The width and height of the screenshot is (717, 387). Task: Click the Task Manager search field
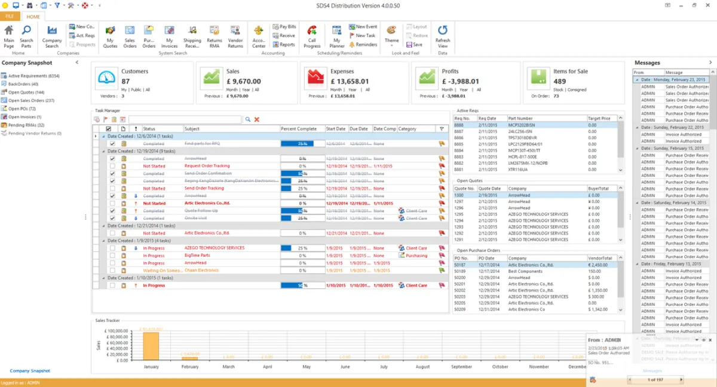point(185,119)
